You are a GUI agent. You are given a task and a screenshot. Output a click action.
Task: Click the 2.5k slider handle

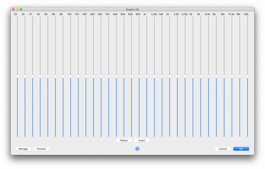pos(177,77)
